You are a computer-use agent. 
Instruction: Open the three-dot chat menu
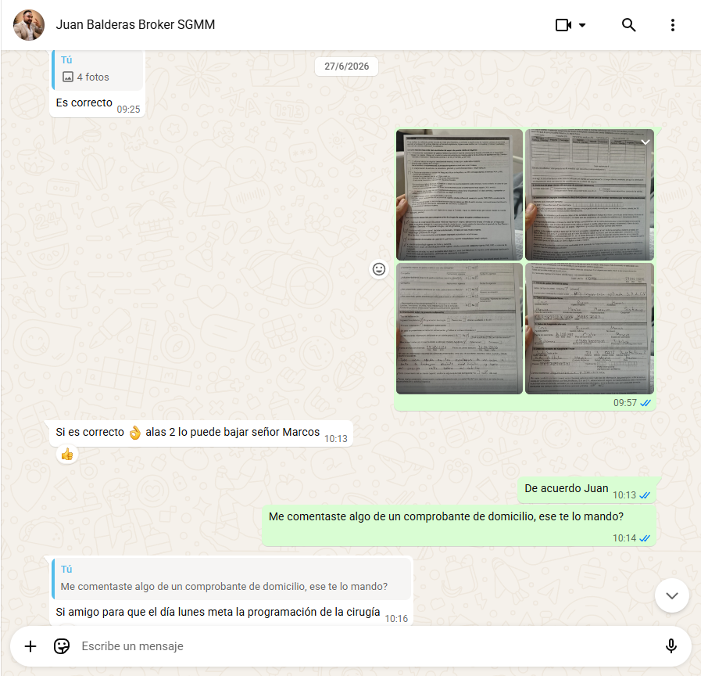coord(672,25)
